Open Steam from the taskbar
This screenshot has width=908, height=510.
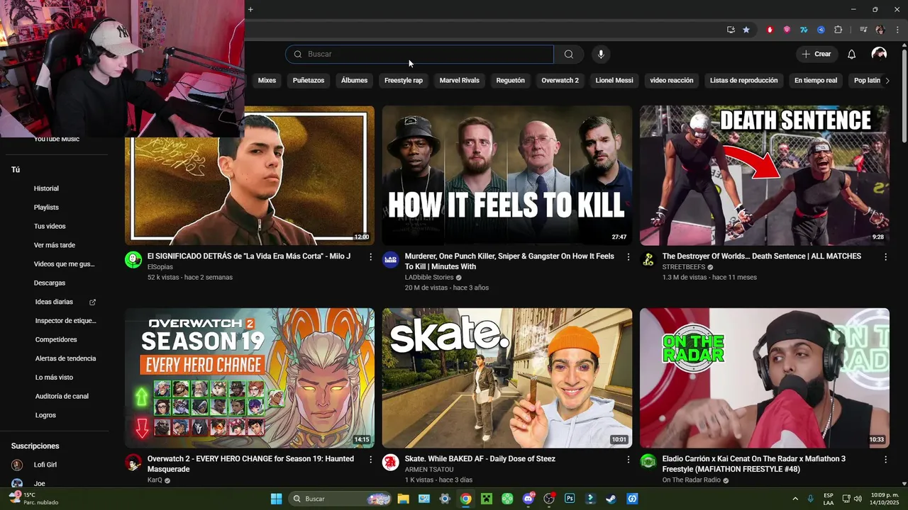coord(611,499)
